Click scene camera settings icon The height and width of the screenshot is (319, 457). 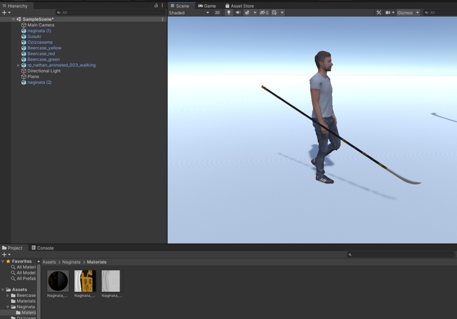click(x=388, y=12)
